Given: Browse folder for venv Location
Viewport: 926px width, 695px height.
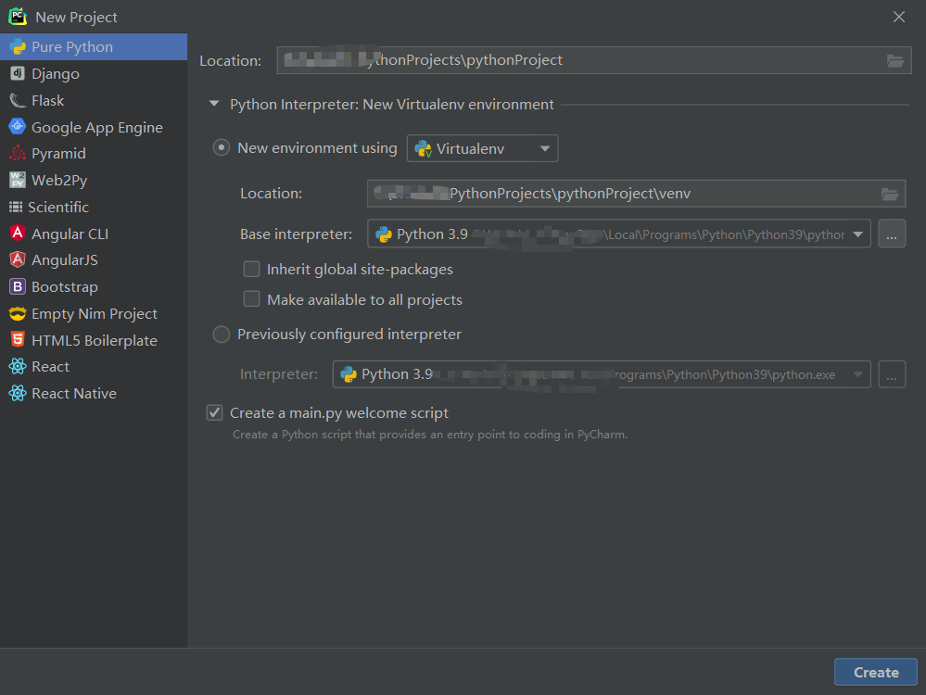Looking at the screenshot, I should coord(889,194).
